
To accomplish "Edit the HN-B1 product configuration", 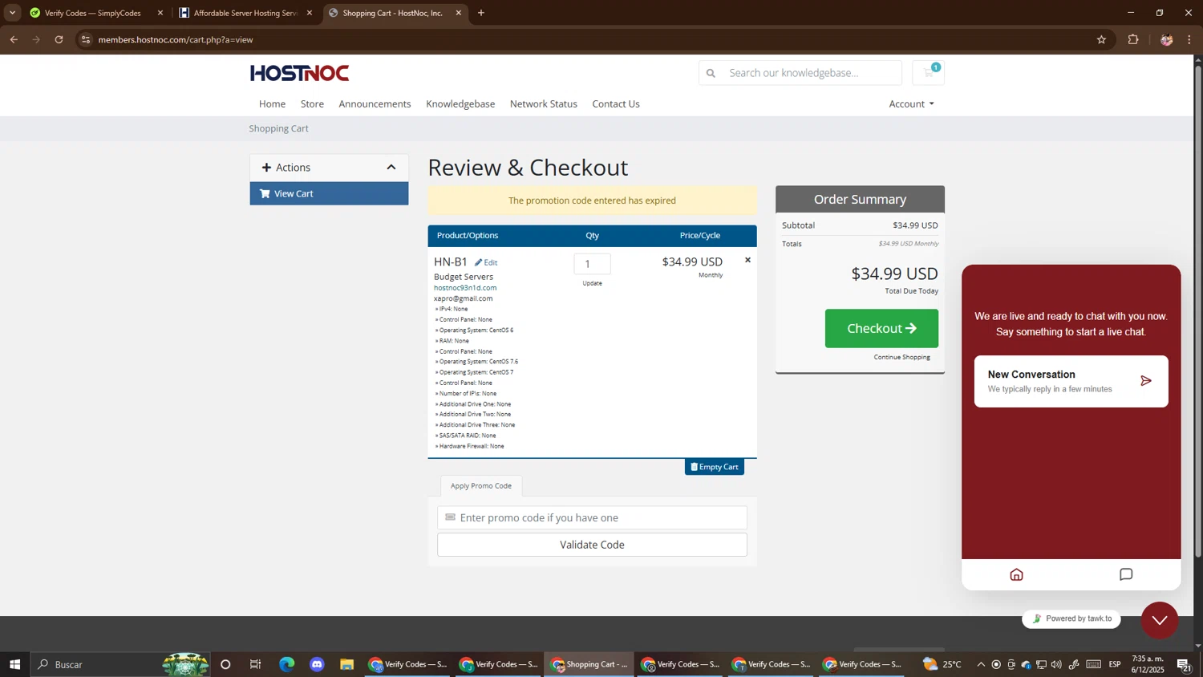I will point(486,262).
